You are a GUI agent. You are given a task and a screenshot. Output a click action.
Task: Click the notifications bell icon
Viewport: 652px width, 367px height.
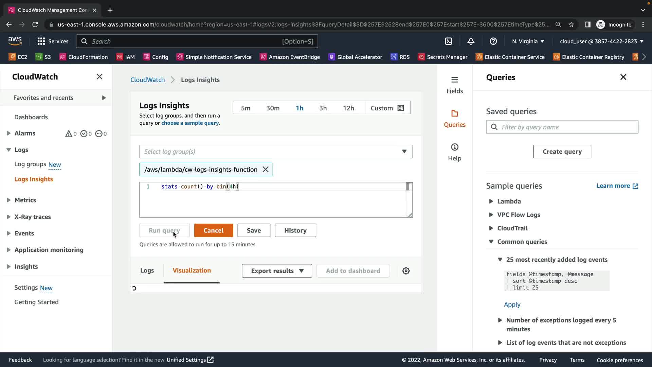(x=471, y=41)
